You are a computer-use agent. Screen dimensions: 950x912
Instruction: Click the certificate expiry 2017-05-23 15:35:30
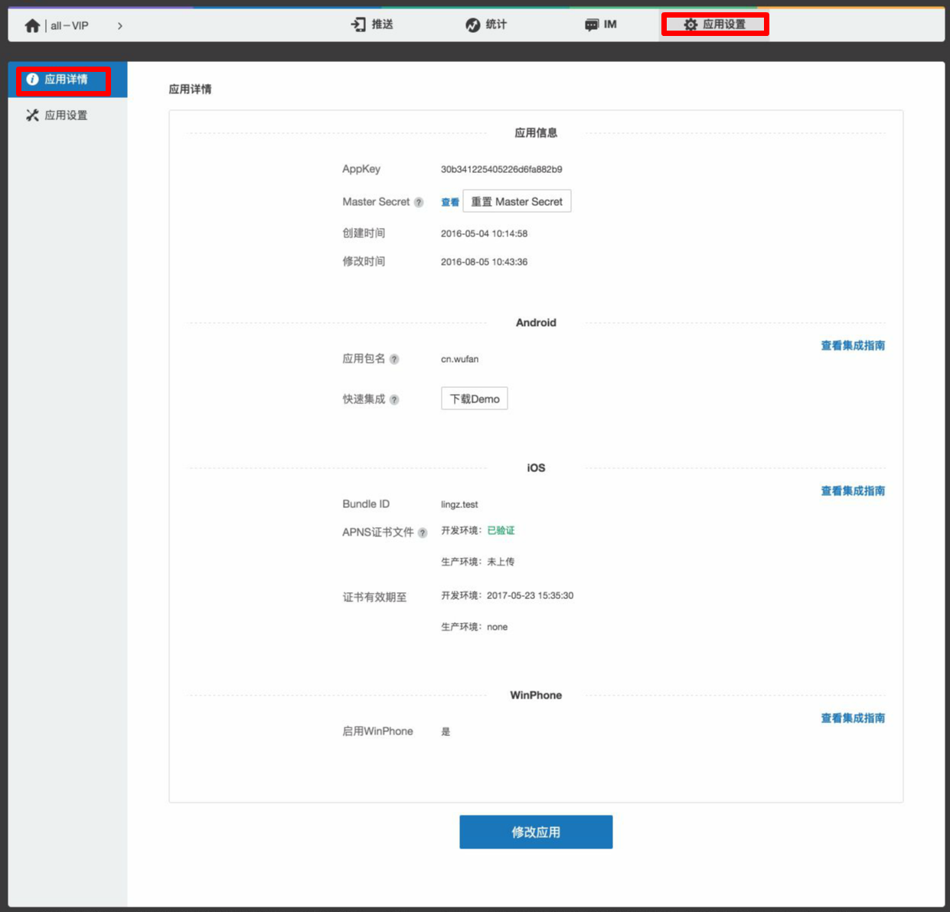click(x=530, y=595)
